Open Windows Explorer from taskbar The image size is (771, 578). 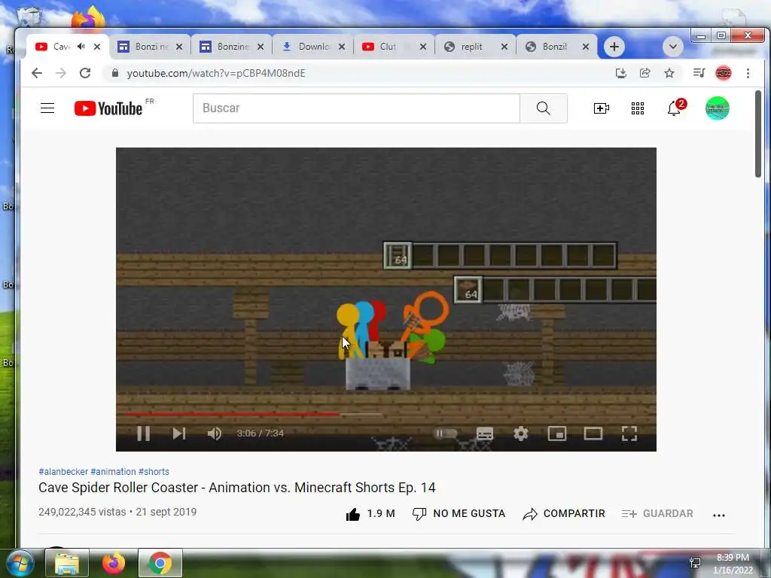tap(67, 563)
